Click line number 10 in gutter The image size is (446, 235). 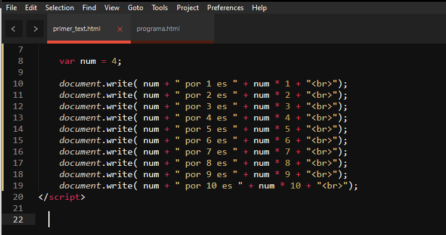click(18, 84)
